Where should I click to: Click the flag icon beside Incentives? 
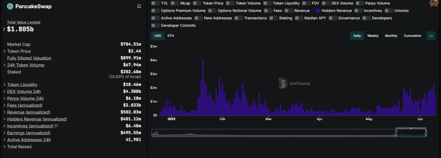(56, 126)
